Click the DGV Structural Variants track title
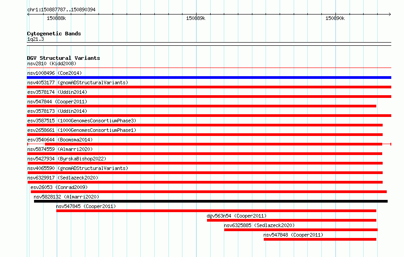The width and height of the screenshot is (404, 257). 64,58
